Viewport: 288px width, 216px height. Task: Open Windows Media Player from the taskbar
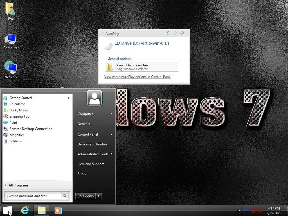pyautogui.click(x=58, y=210)
